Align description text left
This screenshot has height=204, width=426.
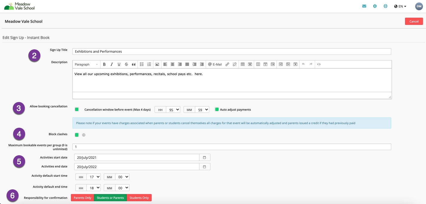click(165, 64)
